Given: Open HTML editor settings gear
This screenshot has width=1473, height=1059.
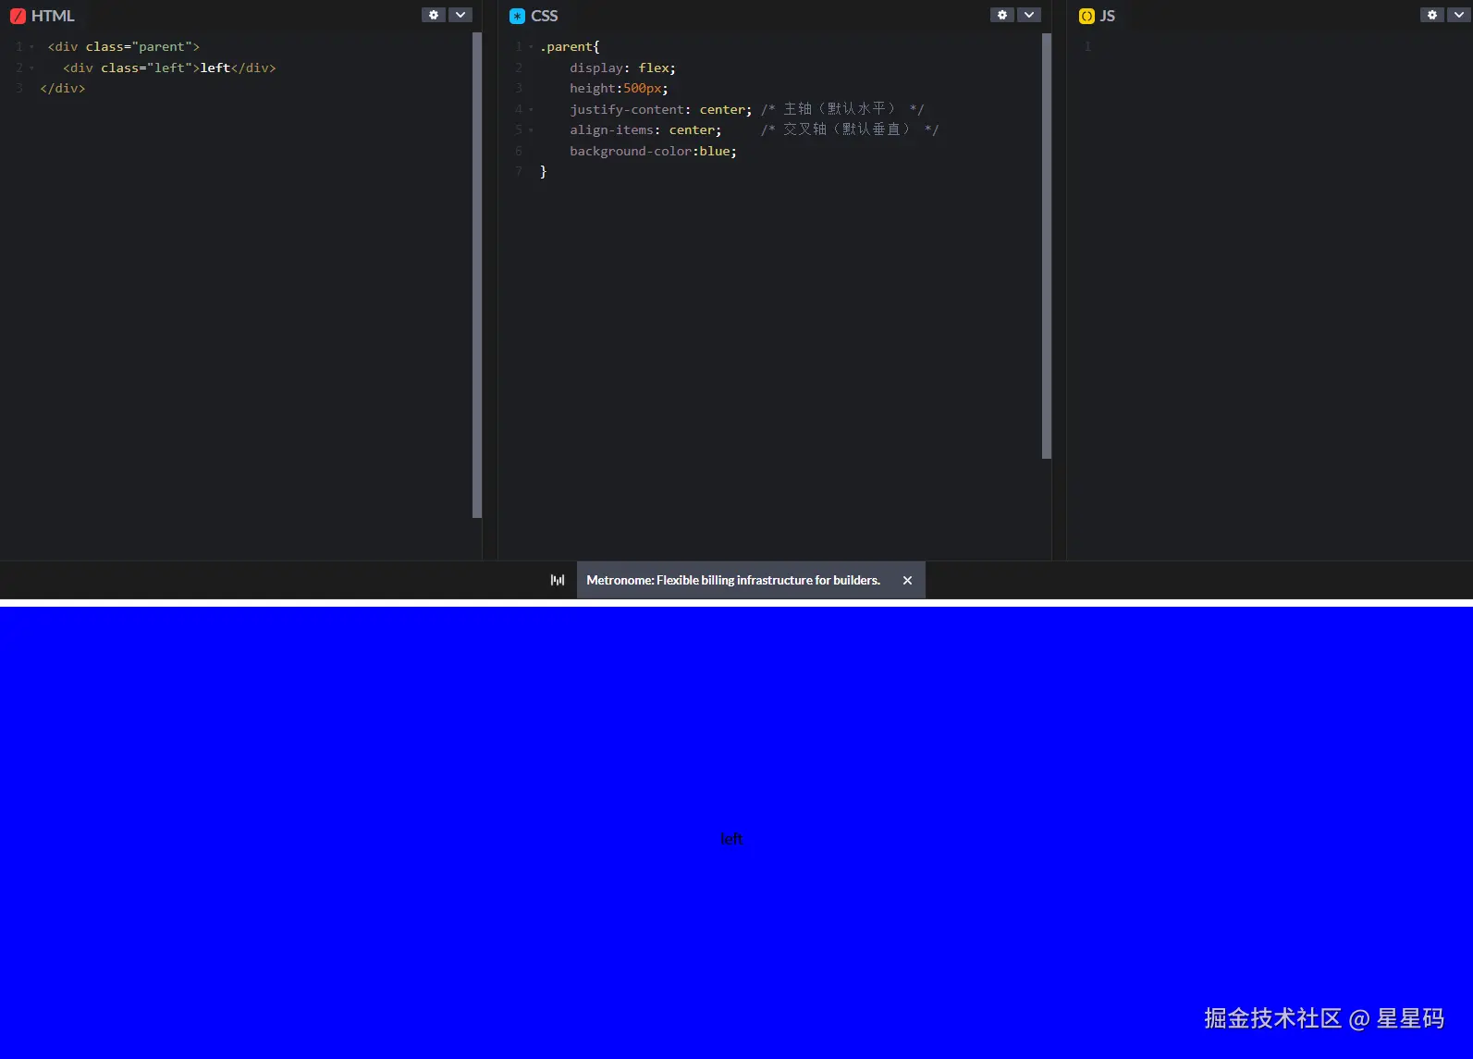Looking at the screenshot, I should [434, 15].
